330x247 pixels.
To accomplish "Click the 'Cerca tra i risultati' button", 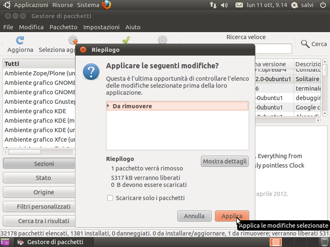I will (39, 221).
